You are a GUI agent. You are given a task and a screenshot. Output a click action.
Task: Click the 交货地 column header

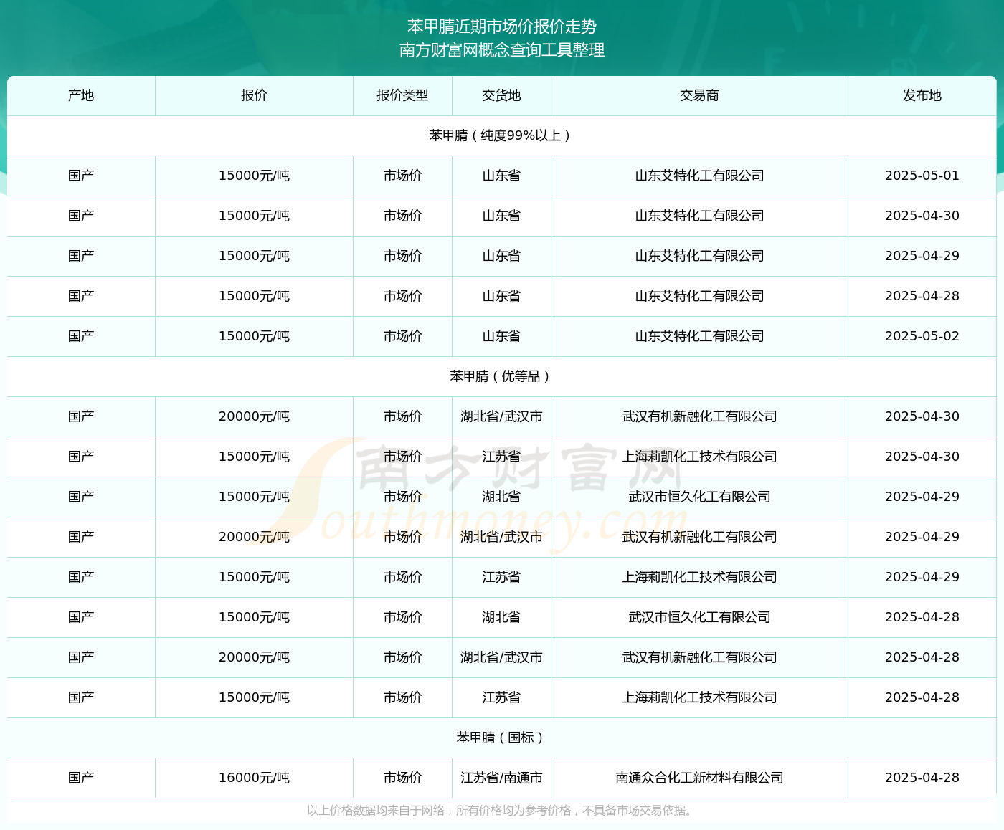click(501, 95)
